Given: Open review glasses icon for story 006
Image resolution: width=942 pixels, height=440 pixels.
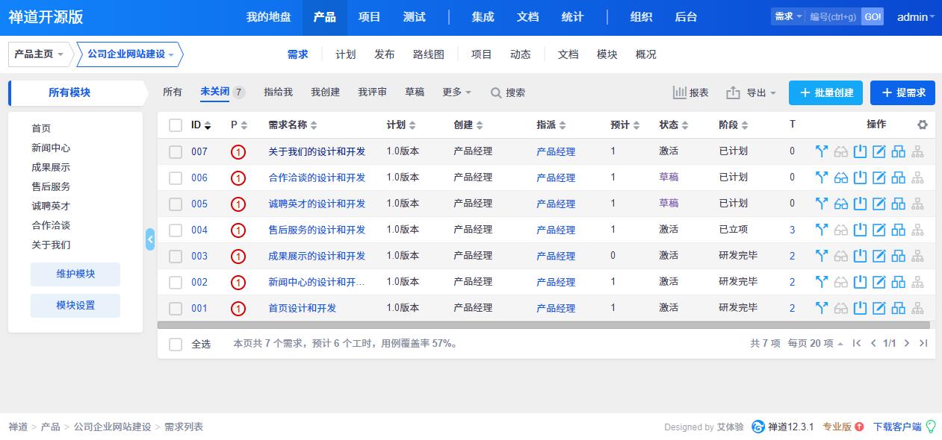Looking at the screenshot, I should click(840, 177).
